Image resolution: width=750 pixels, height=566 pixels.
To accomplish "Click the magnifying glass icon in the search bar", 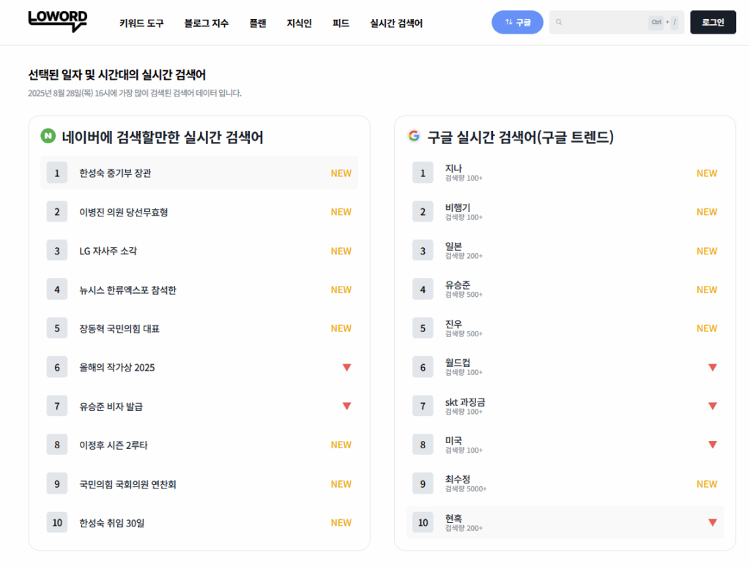I will (557, 22).
